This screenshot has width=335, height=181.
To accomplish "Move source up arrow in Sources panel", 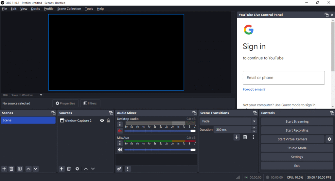I will (x=86, y=169).
